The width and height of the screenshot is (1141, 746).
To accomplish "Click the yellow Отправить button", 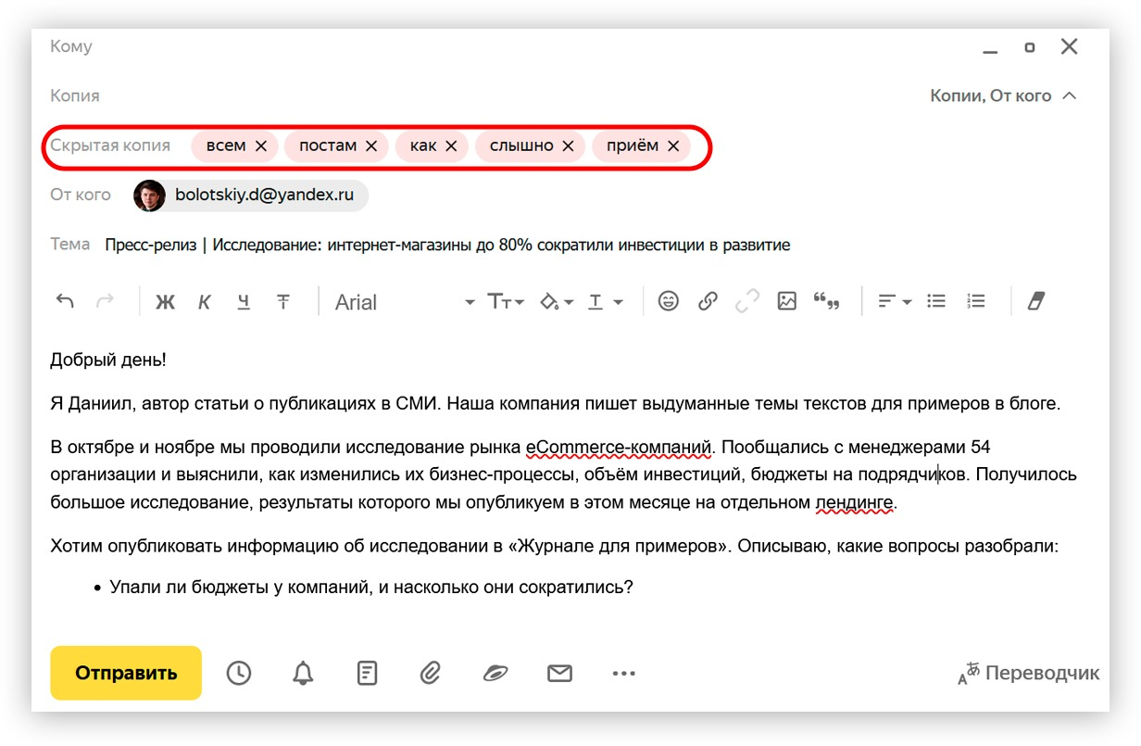I will click(x=126, y=673).
